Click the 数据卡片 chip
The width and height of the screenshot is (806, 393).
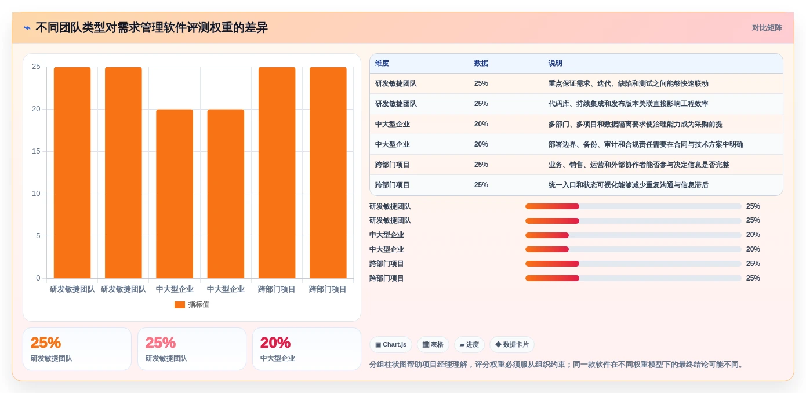click(x=512, y=344)
